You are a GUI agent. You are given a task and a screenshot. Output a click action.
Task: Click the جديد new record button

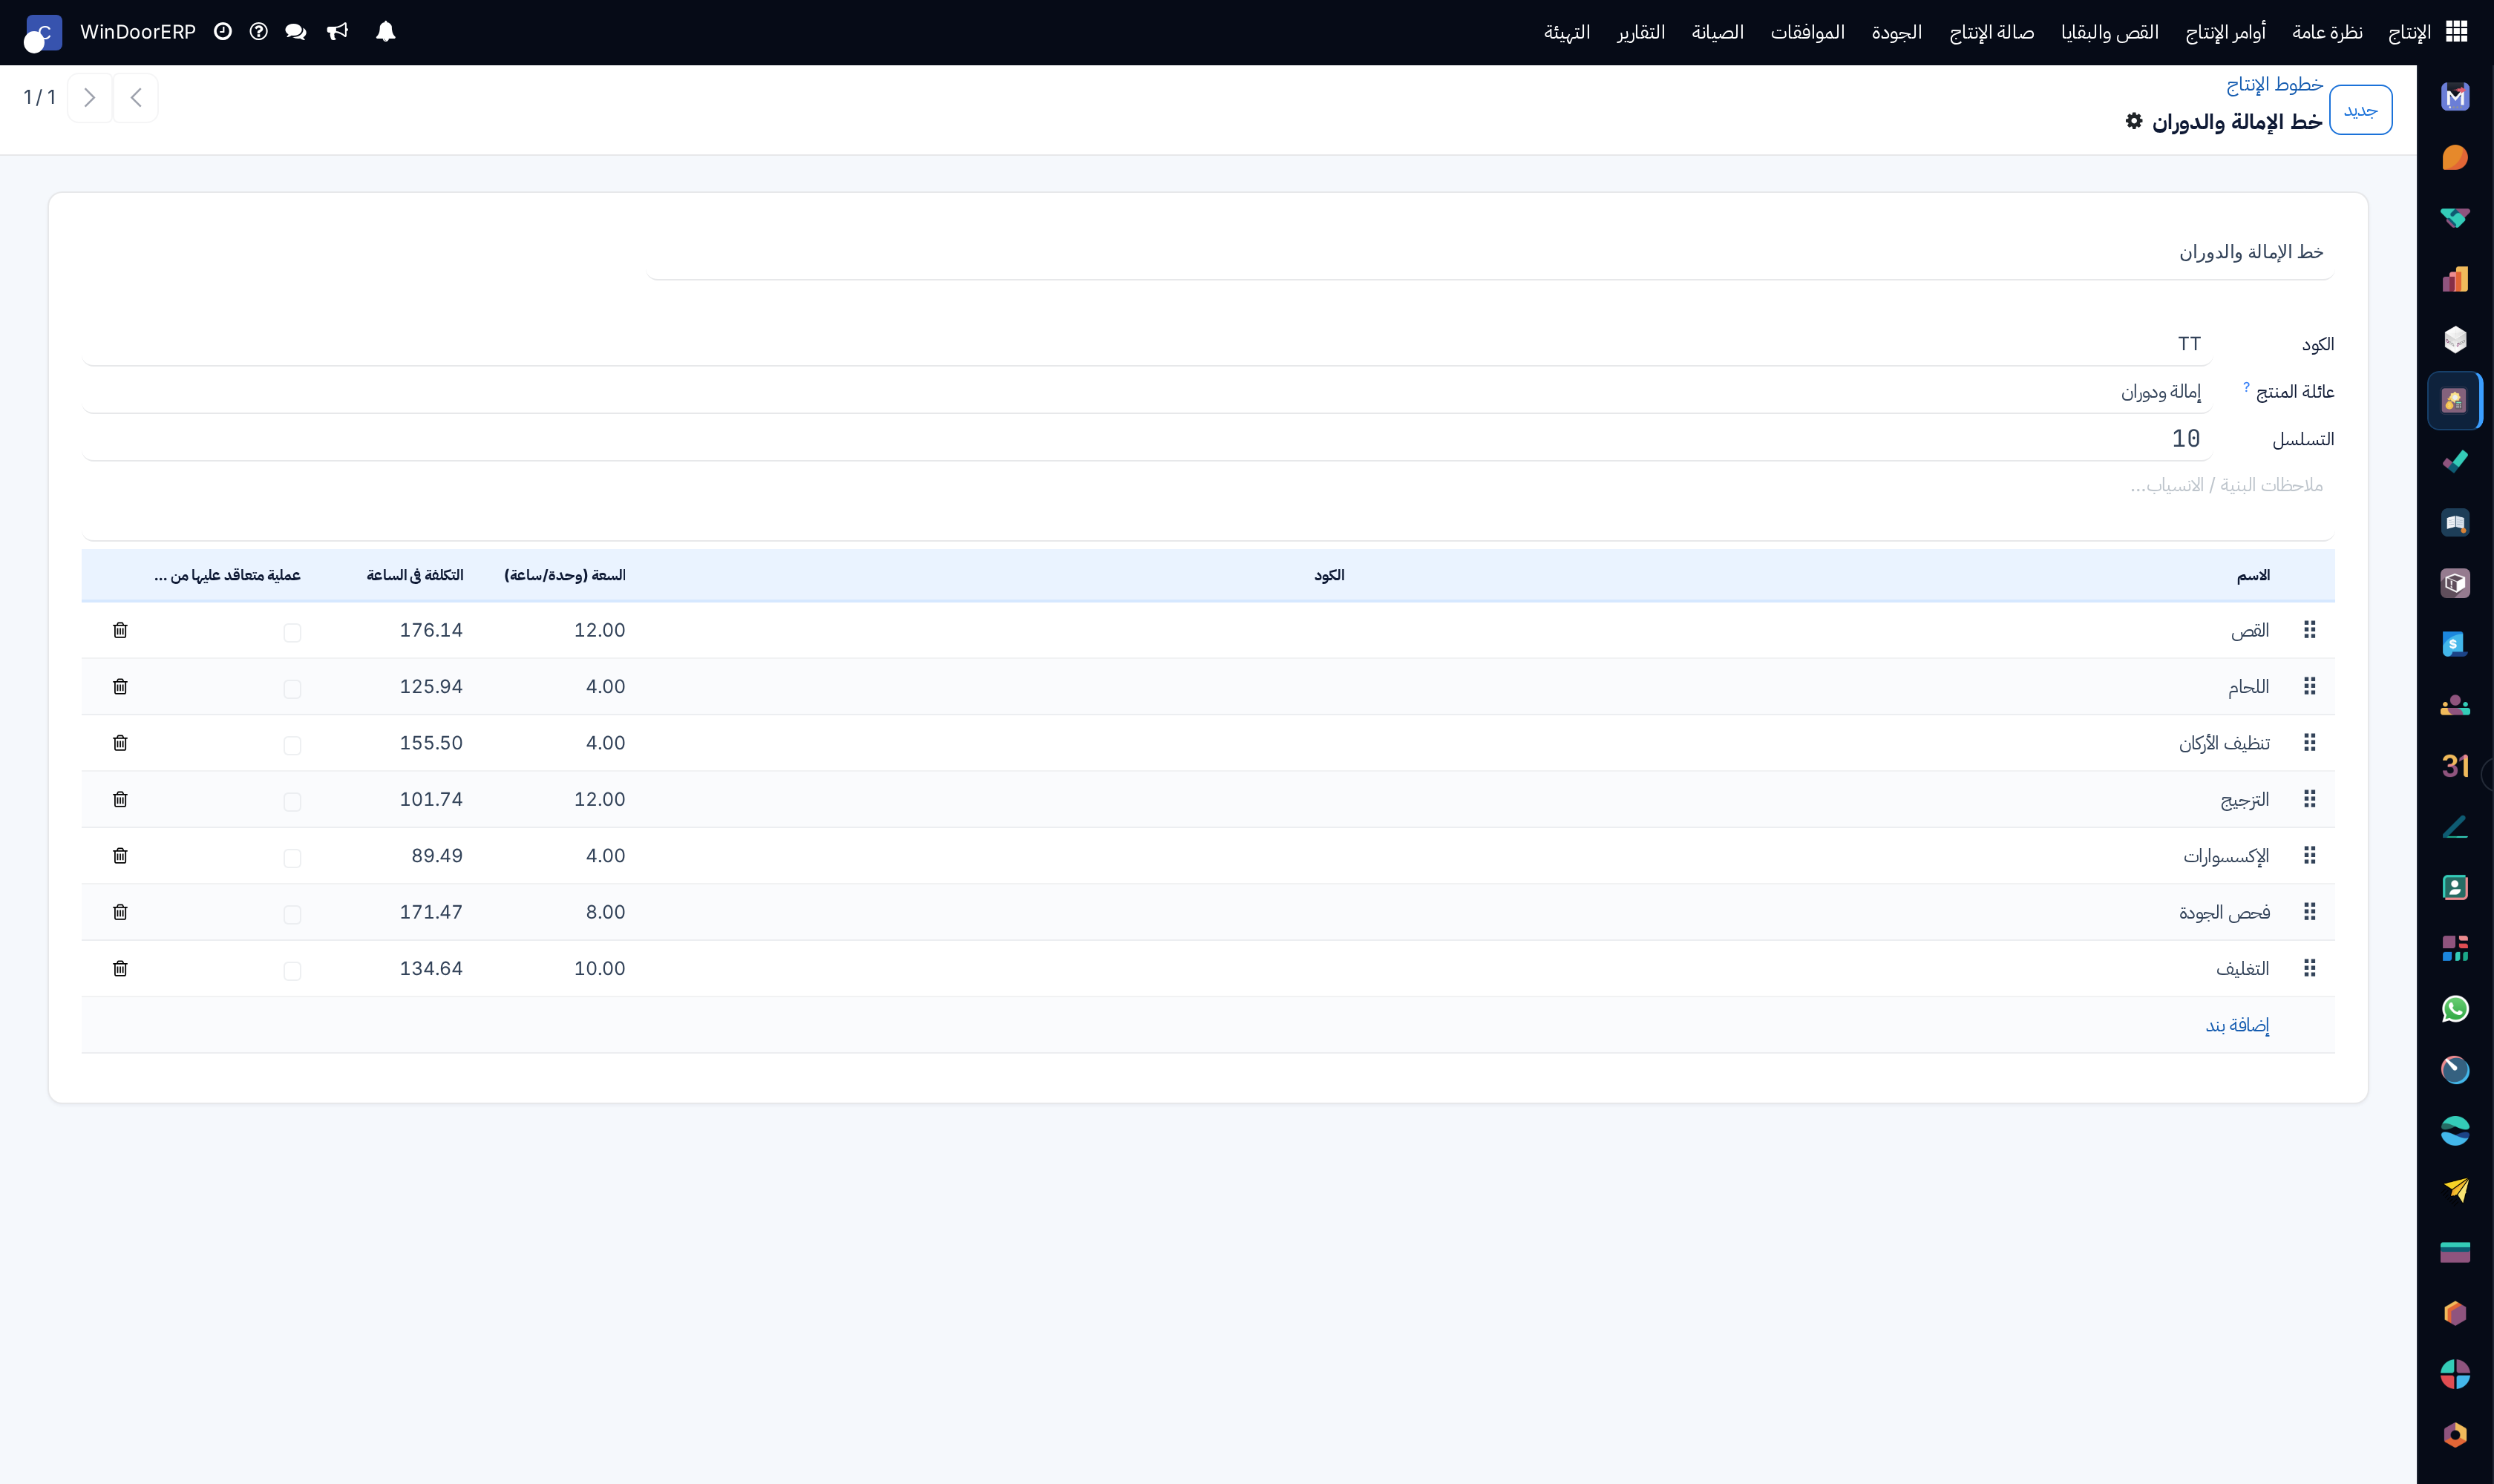pyautogui.click(x=2360, y=110)
